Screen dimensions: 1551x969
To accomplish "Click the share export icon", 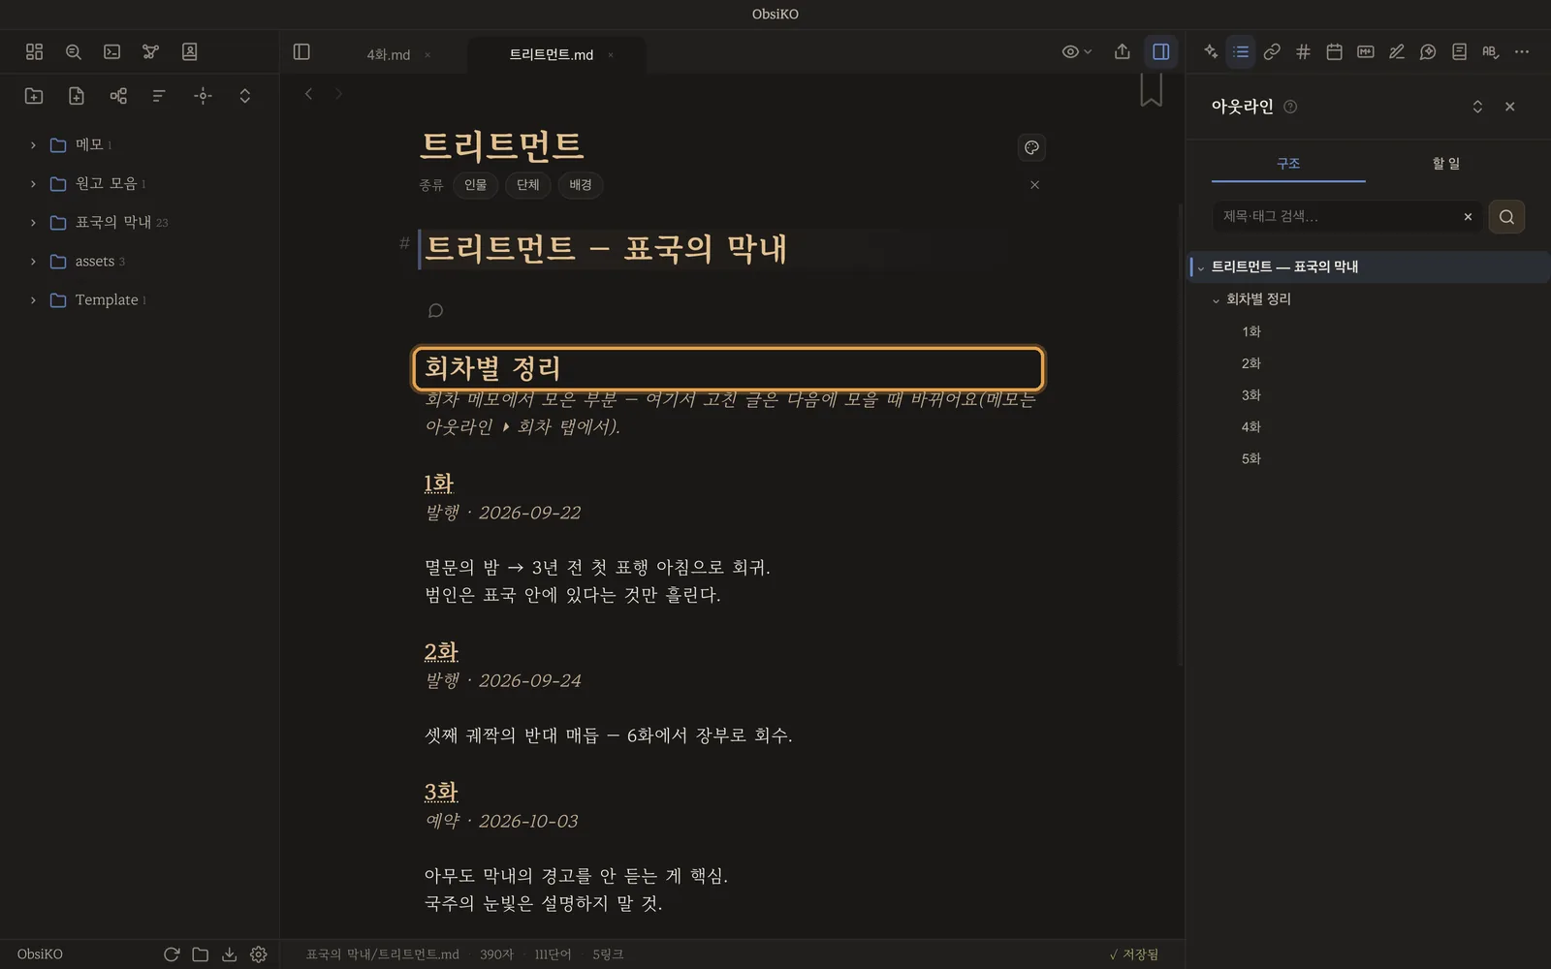I will point(1122,51).
